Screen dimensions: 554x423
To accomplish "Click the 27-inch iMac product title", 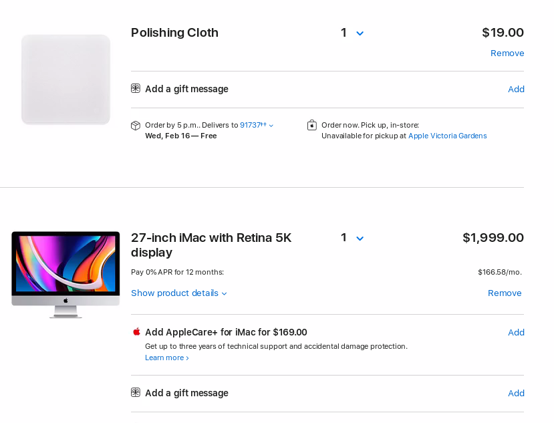I will coord(211,245).
